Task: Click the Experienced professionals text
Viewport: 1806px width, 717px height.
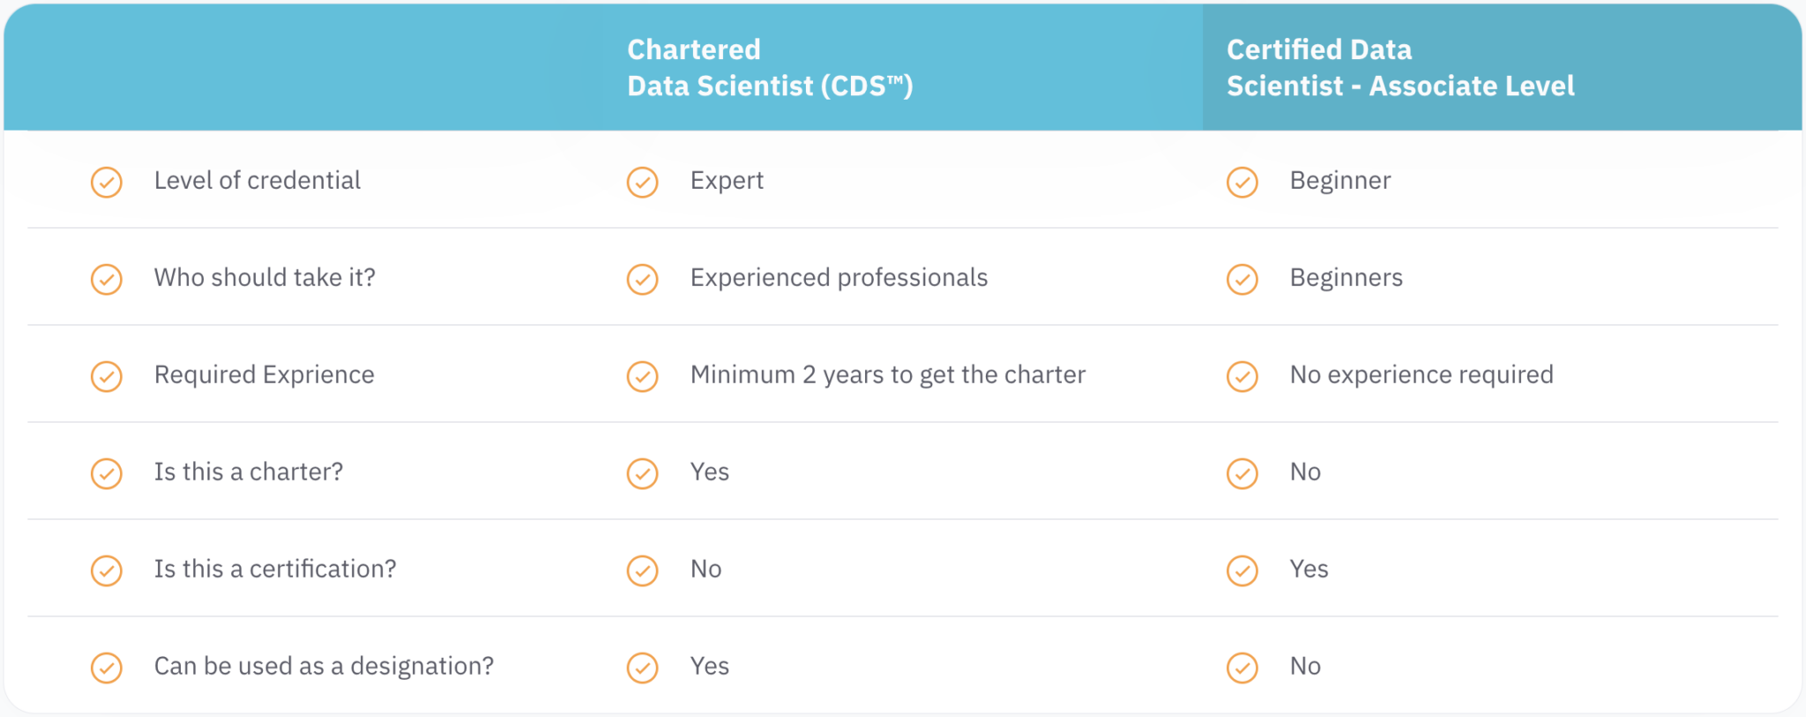Action: pos(839,278)
